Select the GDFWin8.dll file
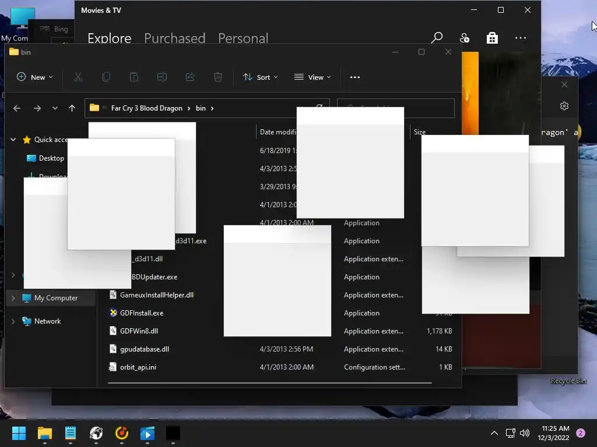The height and width of the screenshot is (447, 597). coord(139,331)
